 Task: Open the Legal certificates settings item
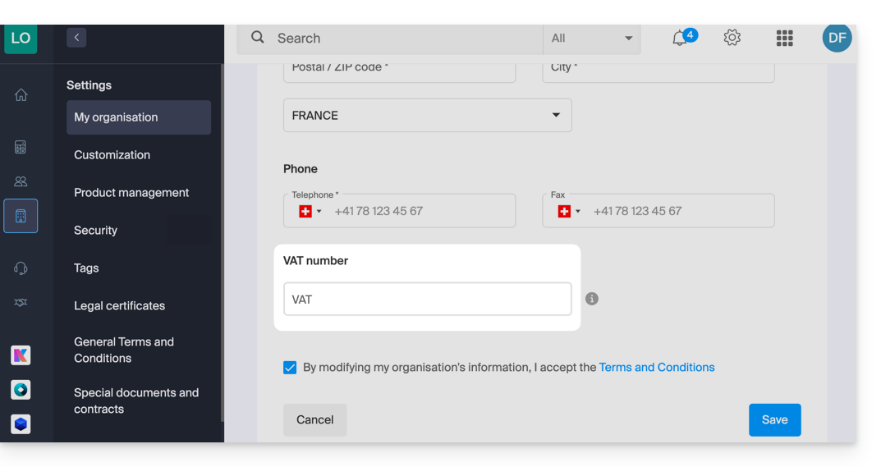[x=119, y=306]
